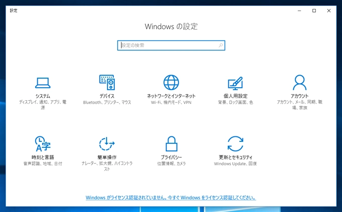This screenshot has width=342, height=212.
Task: Click the Bluetooth、プリンター、マウス description
Action: coord(107,102)
